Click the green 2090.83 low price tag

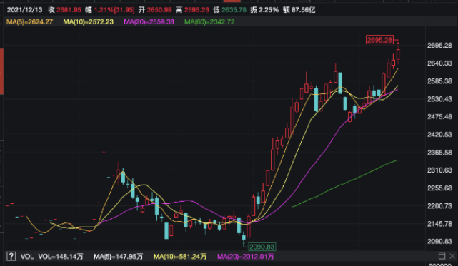click(262, 247)
